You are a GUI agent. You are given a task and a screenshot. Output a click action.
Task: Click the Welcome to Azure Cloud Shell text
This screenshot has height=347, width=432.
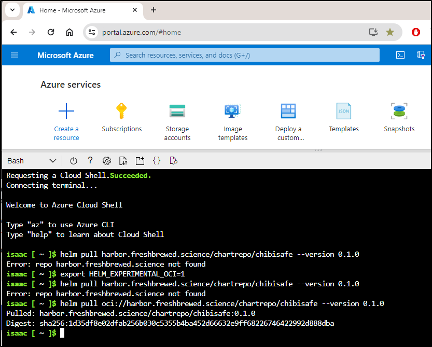click(x=64, y=205)
